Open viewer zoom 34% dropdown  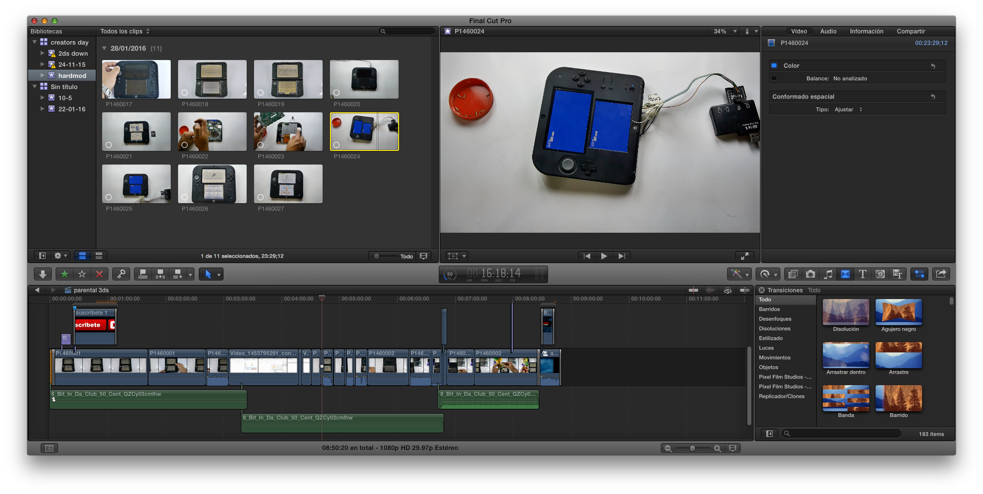pos(725,31)
